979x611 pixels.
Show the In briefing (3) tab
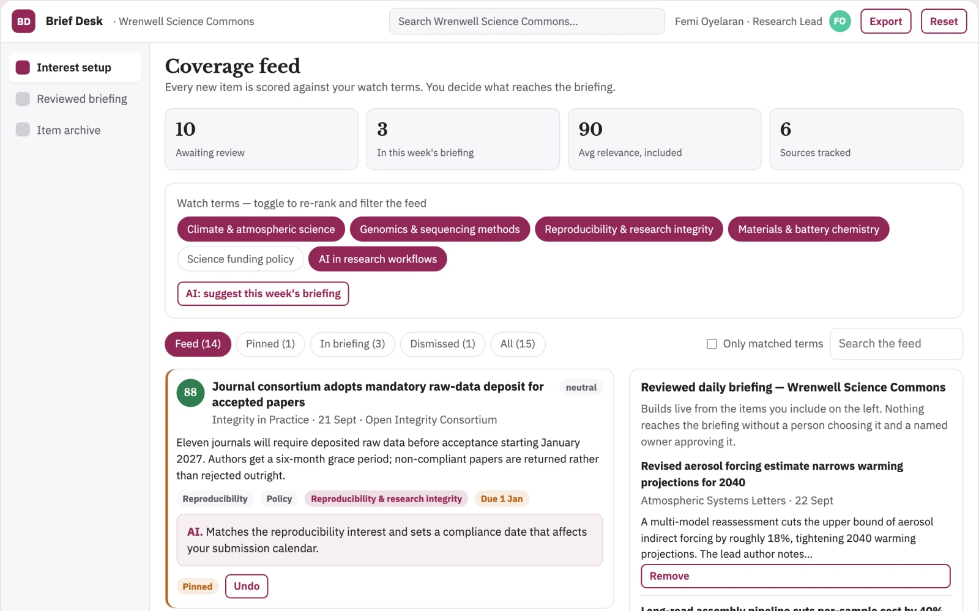tap(352, 344)
